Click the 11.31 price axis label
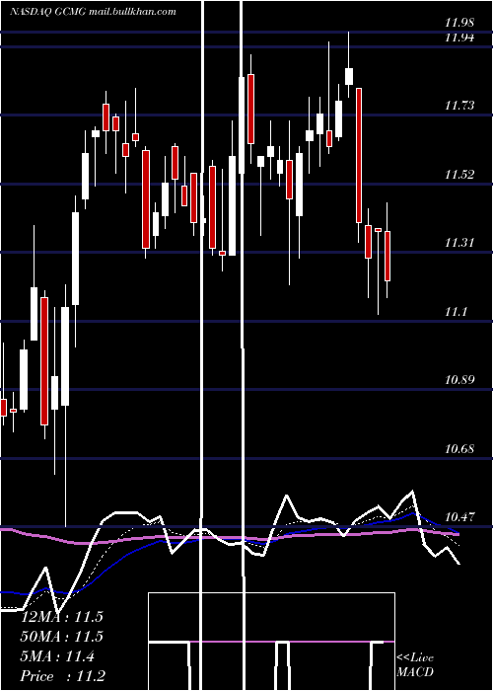 pyautogui.click(x=459, y=243)
